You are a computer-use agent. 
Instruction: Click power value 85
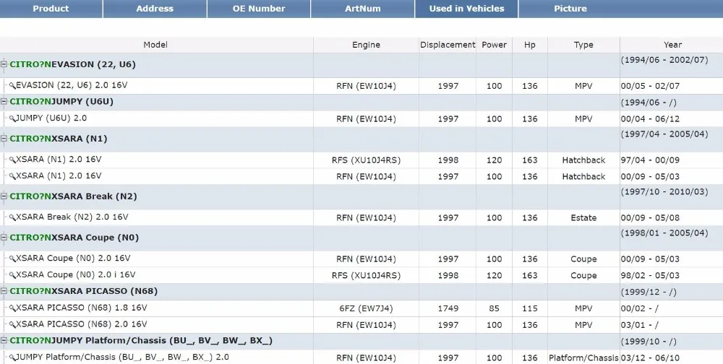(x=494, y=308)
